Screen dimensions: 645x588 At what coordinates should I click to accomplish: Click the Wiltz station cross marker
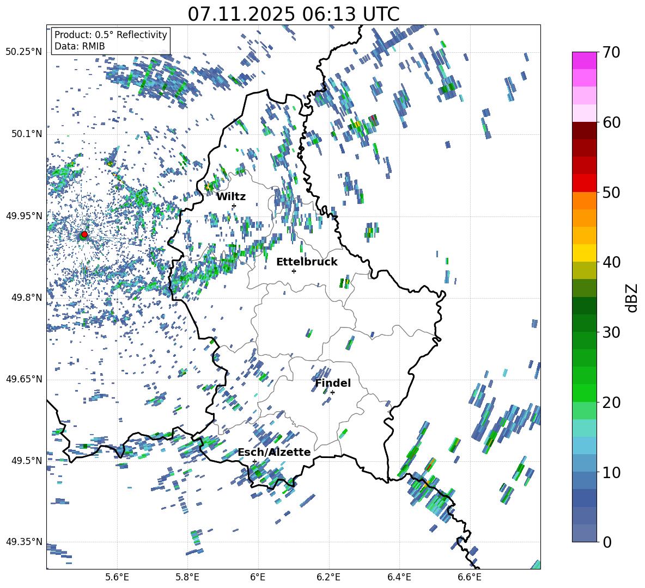pos(234,206)
